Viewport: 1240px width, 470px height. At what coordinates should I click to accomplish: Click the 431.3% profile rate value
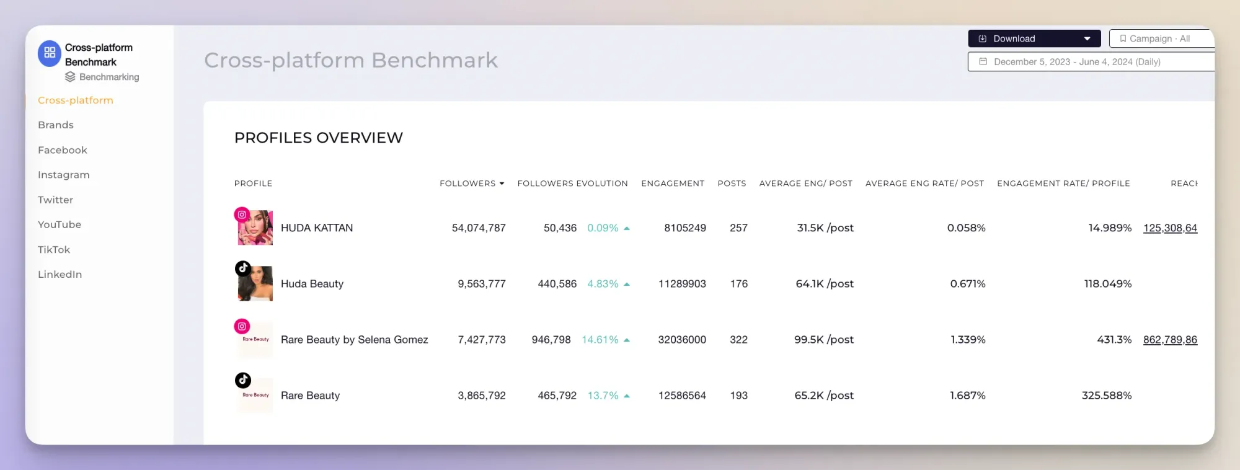pyautogui.click(x=1114, y=340)
